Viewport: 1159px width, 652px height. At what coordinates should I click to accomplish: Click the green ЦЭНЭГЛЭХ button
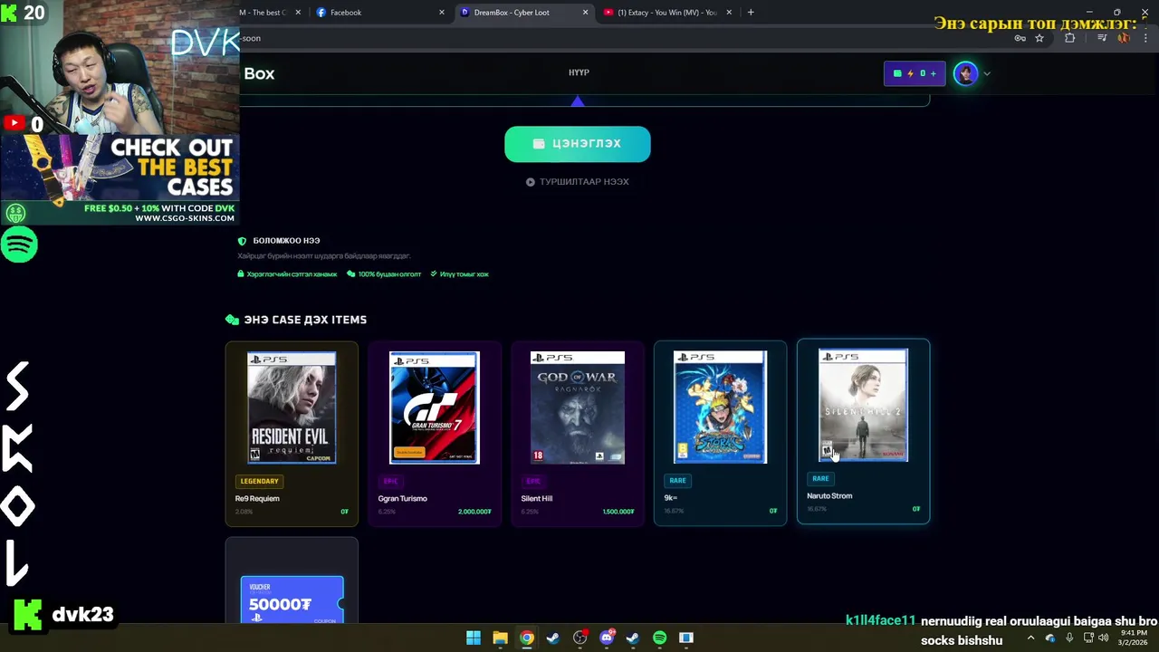(578, 144)
